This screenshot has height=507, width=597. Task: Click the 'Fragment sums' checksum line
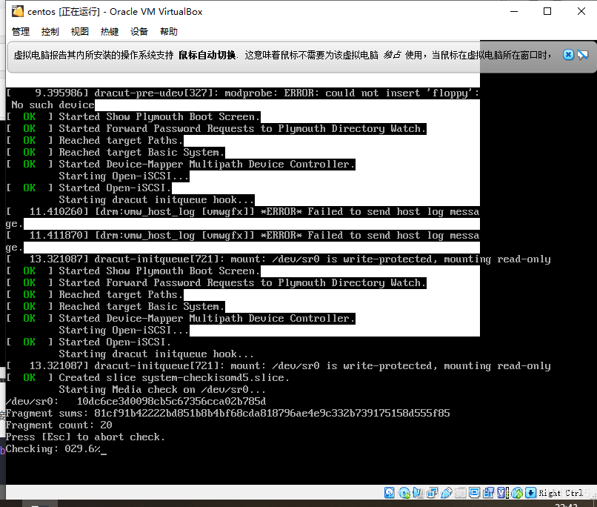(x=227, y=414)
